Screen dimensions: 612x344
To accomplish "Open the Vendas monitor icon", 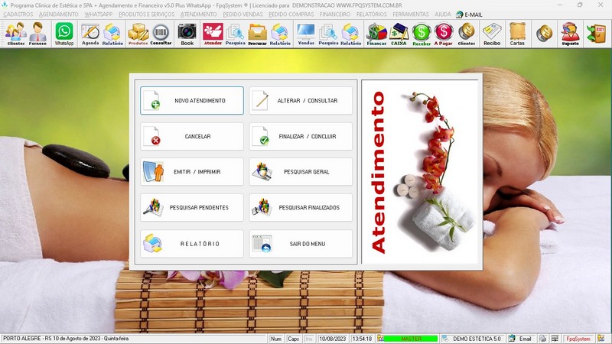I will [x=306, y=34].
